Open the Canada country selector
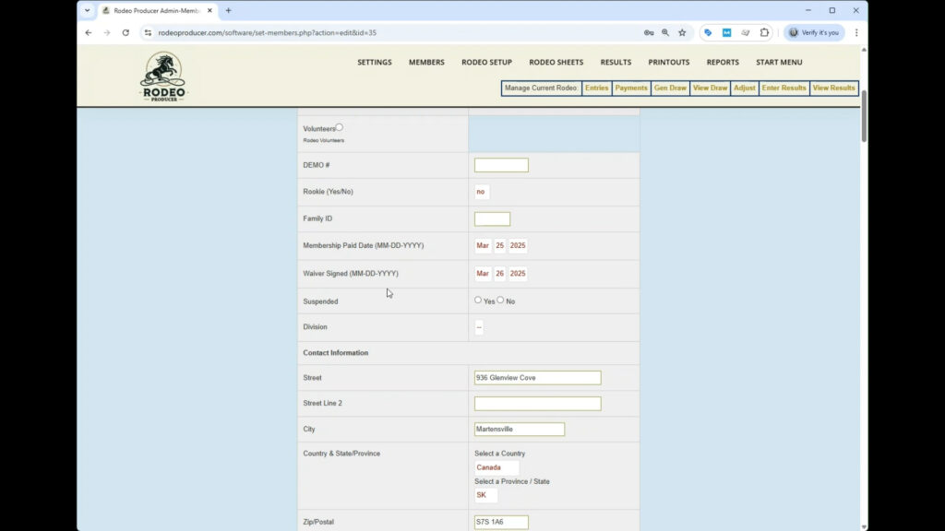Viewport: 945px width, 531px height. 496,467
